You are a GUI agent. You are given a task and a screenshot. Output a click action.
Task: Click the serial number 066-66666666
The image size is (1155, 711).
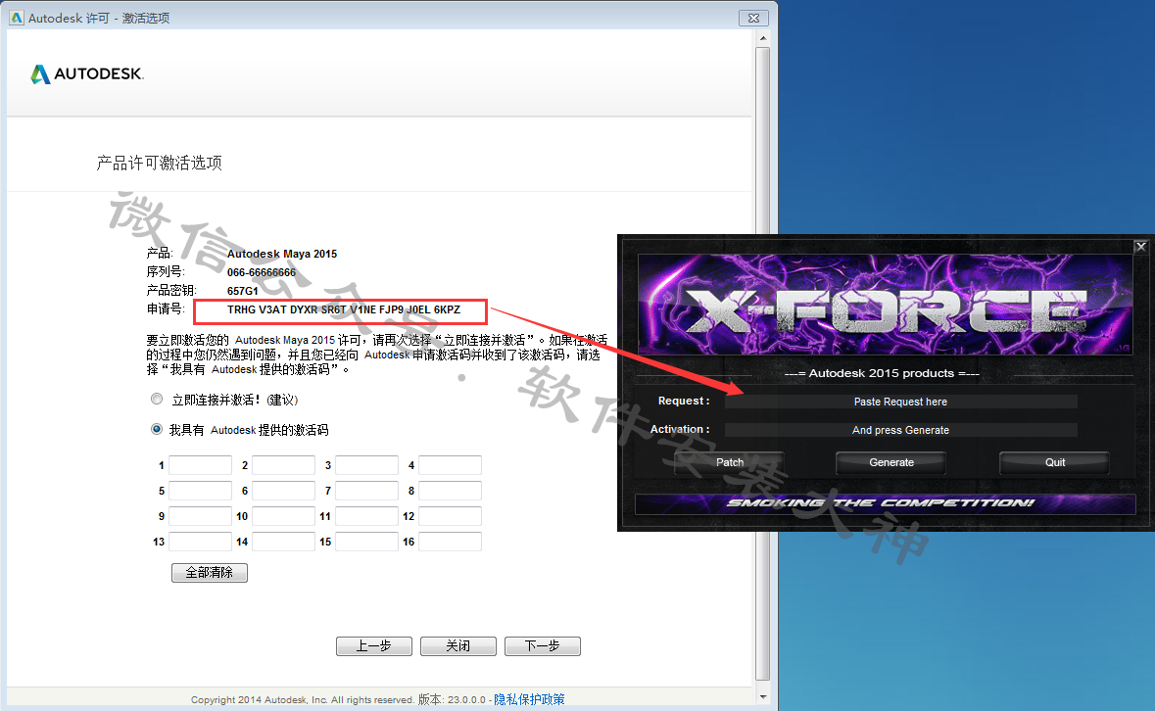[262, 272]
